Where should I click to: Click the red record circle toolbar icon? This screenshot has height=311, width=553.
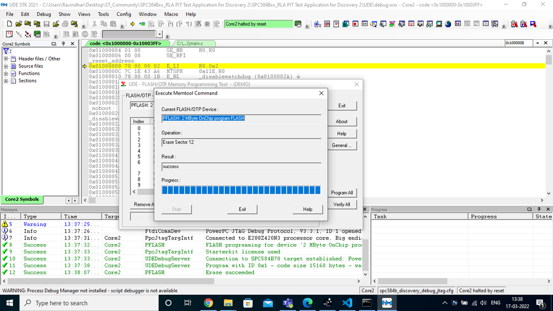coord(355,24)
